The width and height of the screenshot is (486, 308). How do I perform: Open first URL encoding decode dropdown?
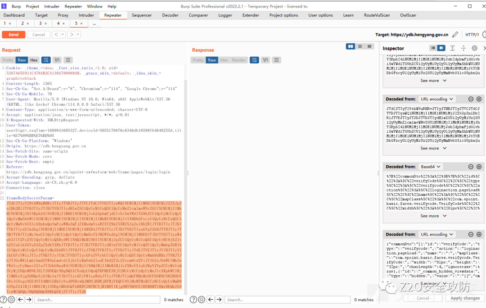click(436, 99)
